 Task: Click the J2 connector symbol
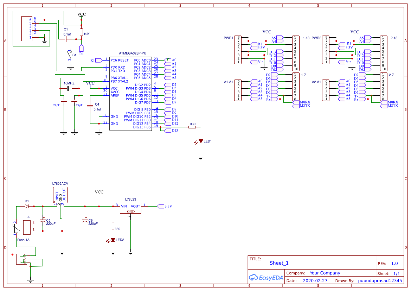coord(27,227)
